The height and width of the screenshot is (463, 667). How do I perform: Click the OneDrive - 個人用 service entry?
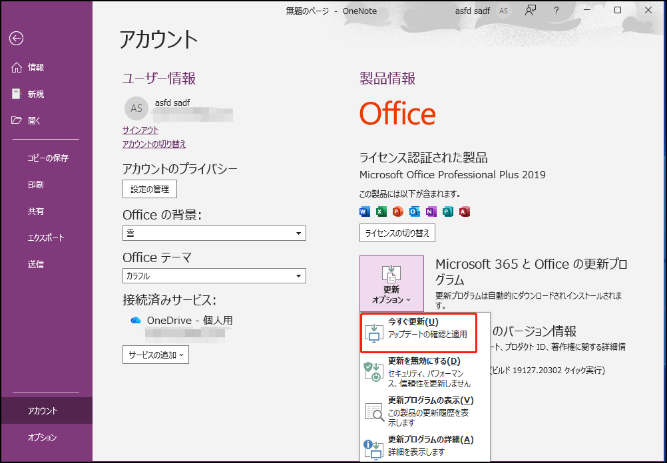(190, 320)
